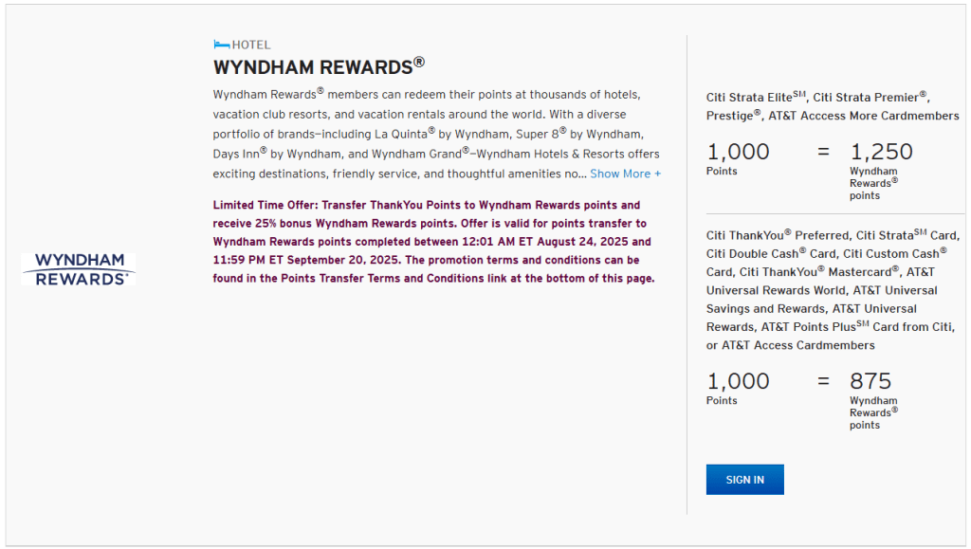Click the Citi Strata Elite cardmembers text
The width and height of the screenshot is (971, 549).
[832, 106]
